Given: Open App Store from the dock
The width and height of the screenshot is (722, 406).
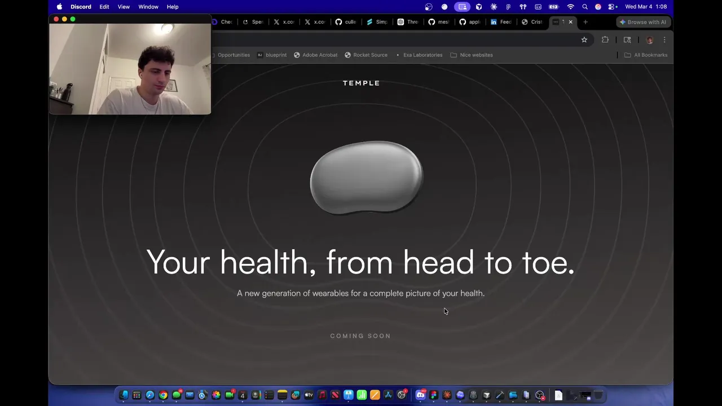Looking at the screenshot, I should [388, 395].
